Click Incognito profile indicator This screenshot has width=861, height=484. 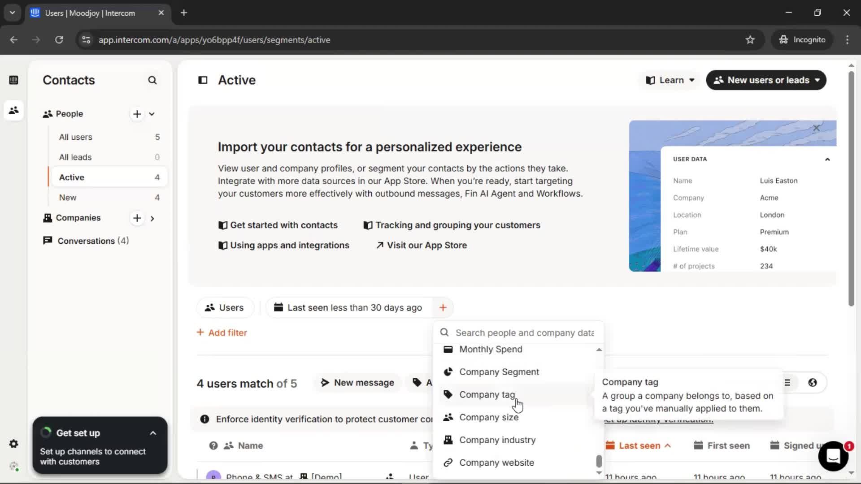pyautogui.click(x=802, y=40)
